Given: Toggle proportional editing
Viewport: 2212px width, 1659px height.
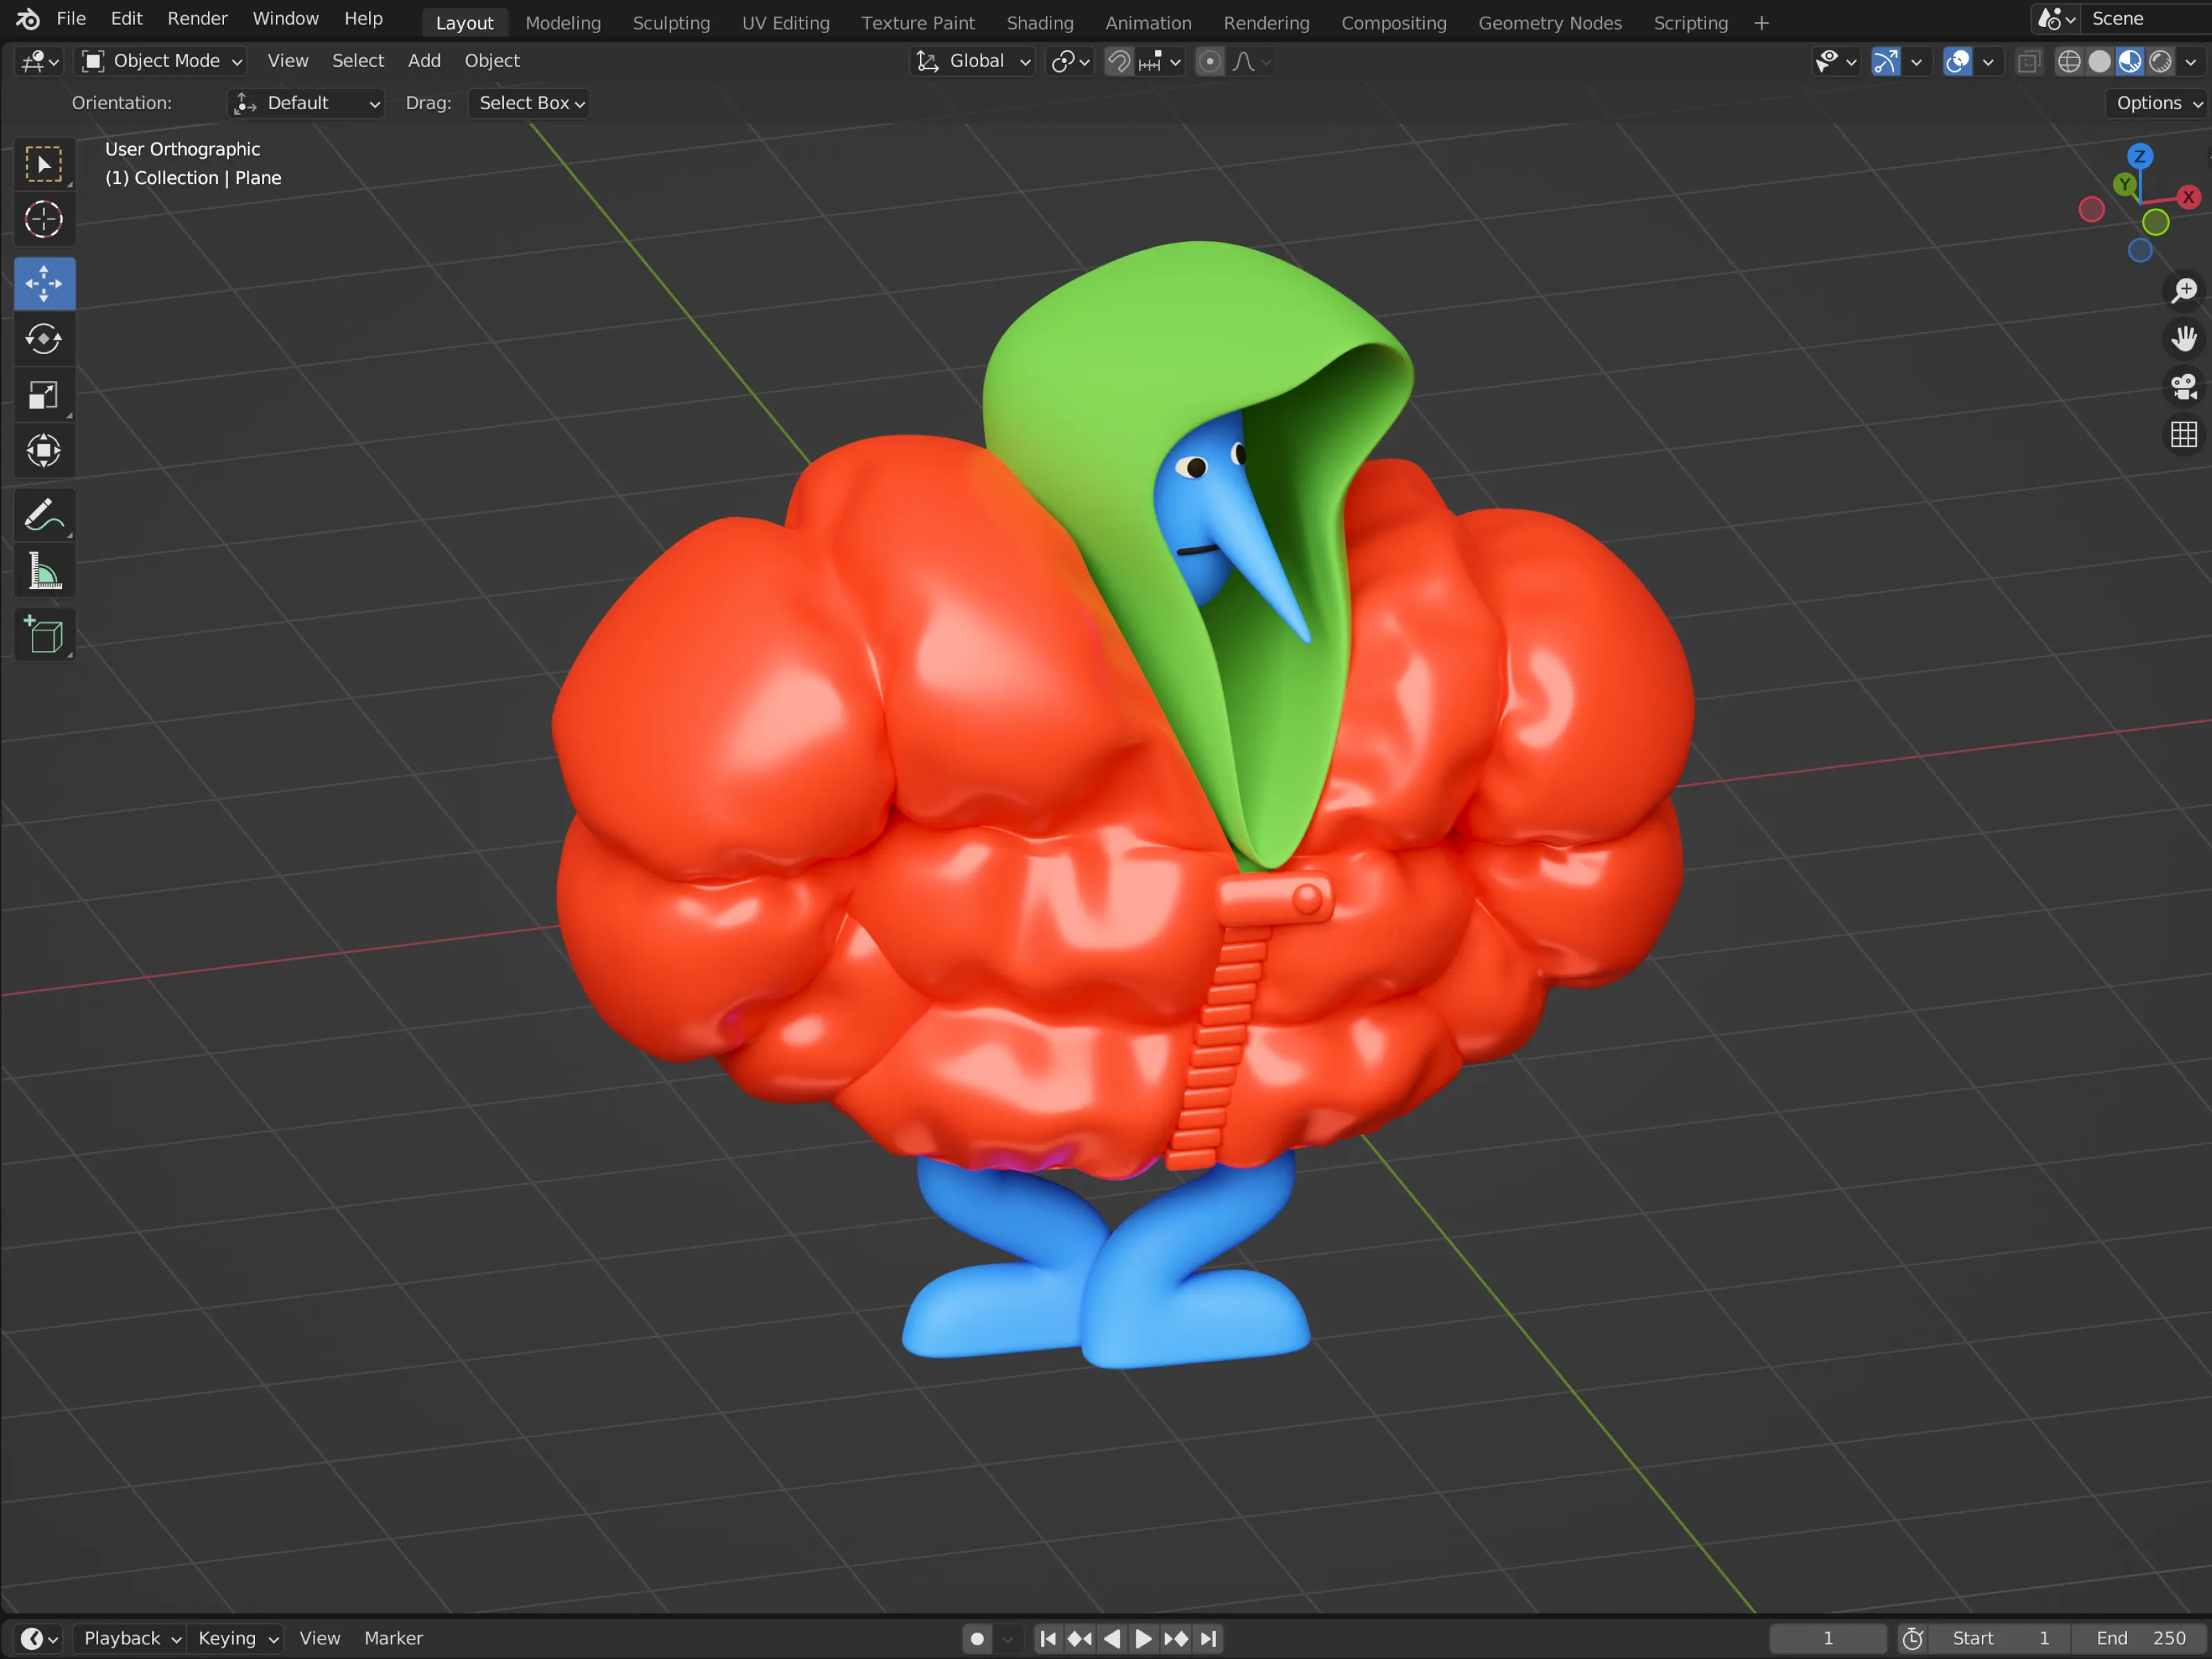Looking at the screenshot, I should (x=1210, y=62).
